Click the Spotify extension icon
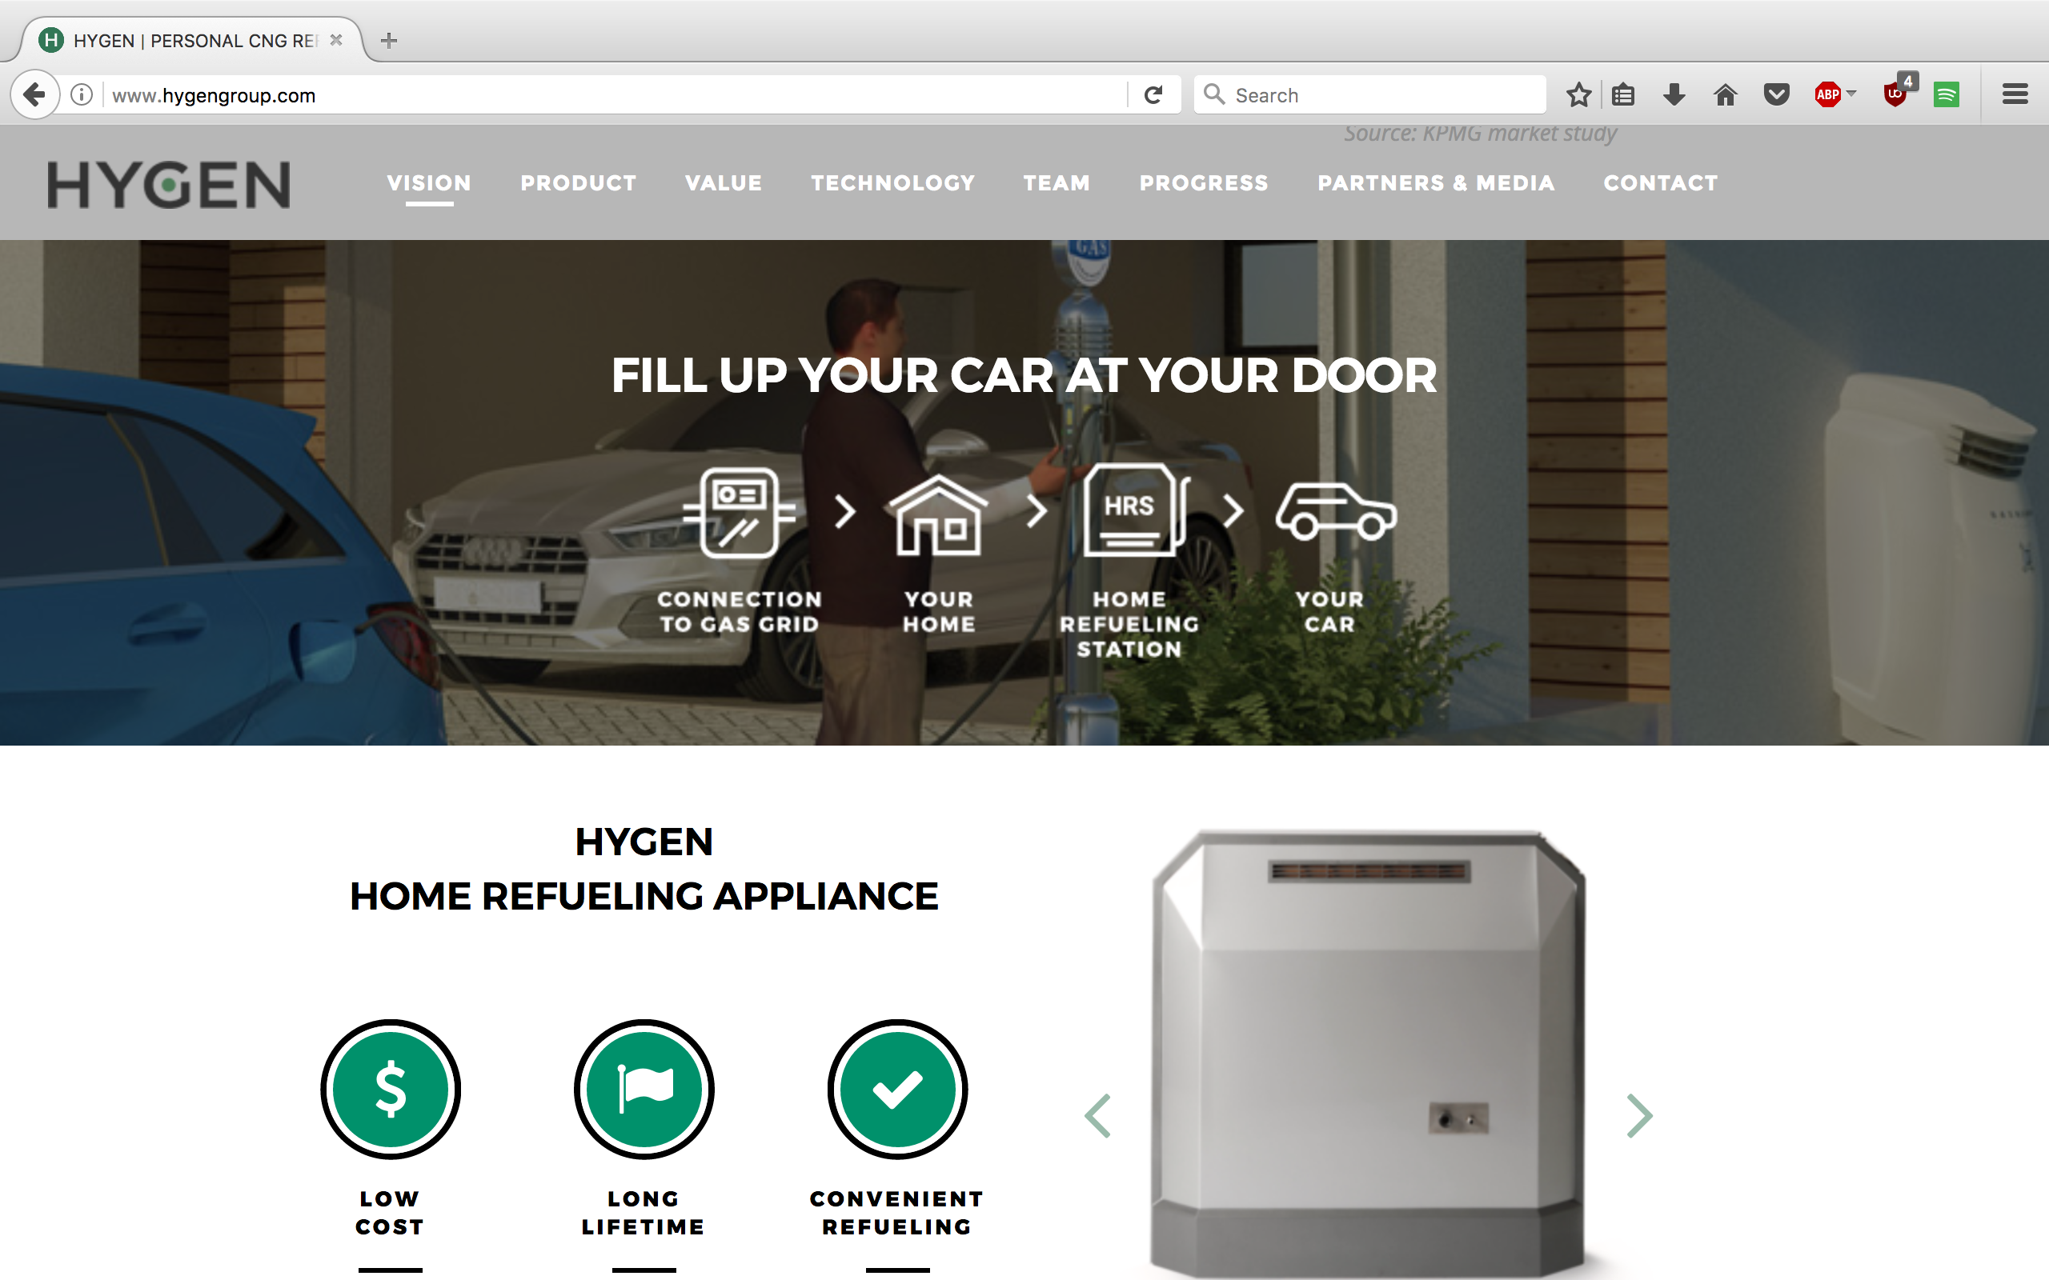Viewport: 2049px width, 1280px height. pos(1947,95)
